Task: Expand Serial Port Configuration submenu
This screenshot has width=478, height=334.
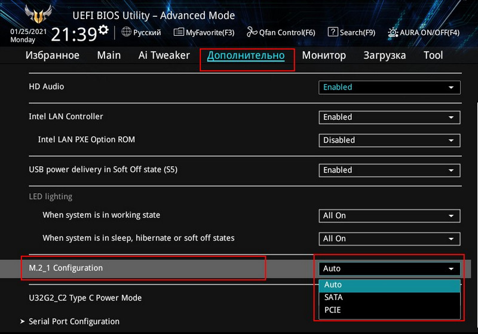Action: click(x=73, y=321)
